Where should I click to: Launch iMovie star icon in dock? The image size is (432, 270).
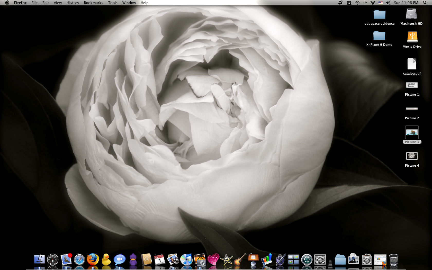coord(227,259)
